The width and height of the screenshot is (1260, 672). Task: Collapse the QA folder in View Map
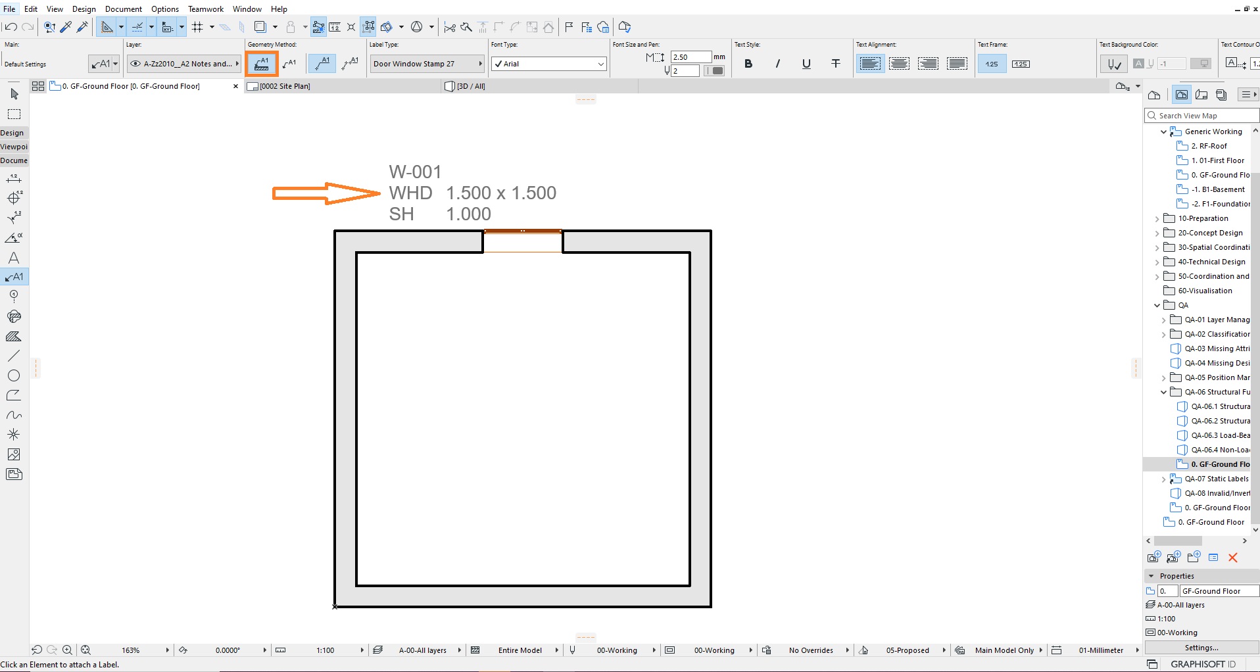pyautogui.click(x=1157, y=306)
